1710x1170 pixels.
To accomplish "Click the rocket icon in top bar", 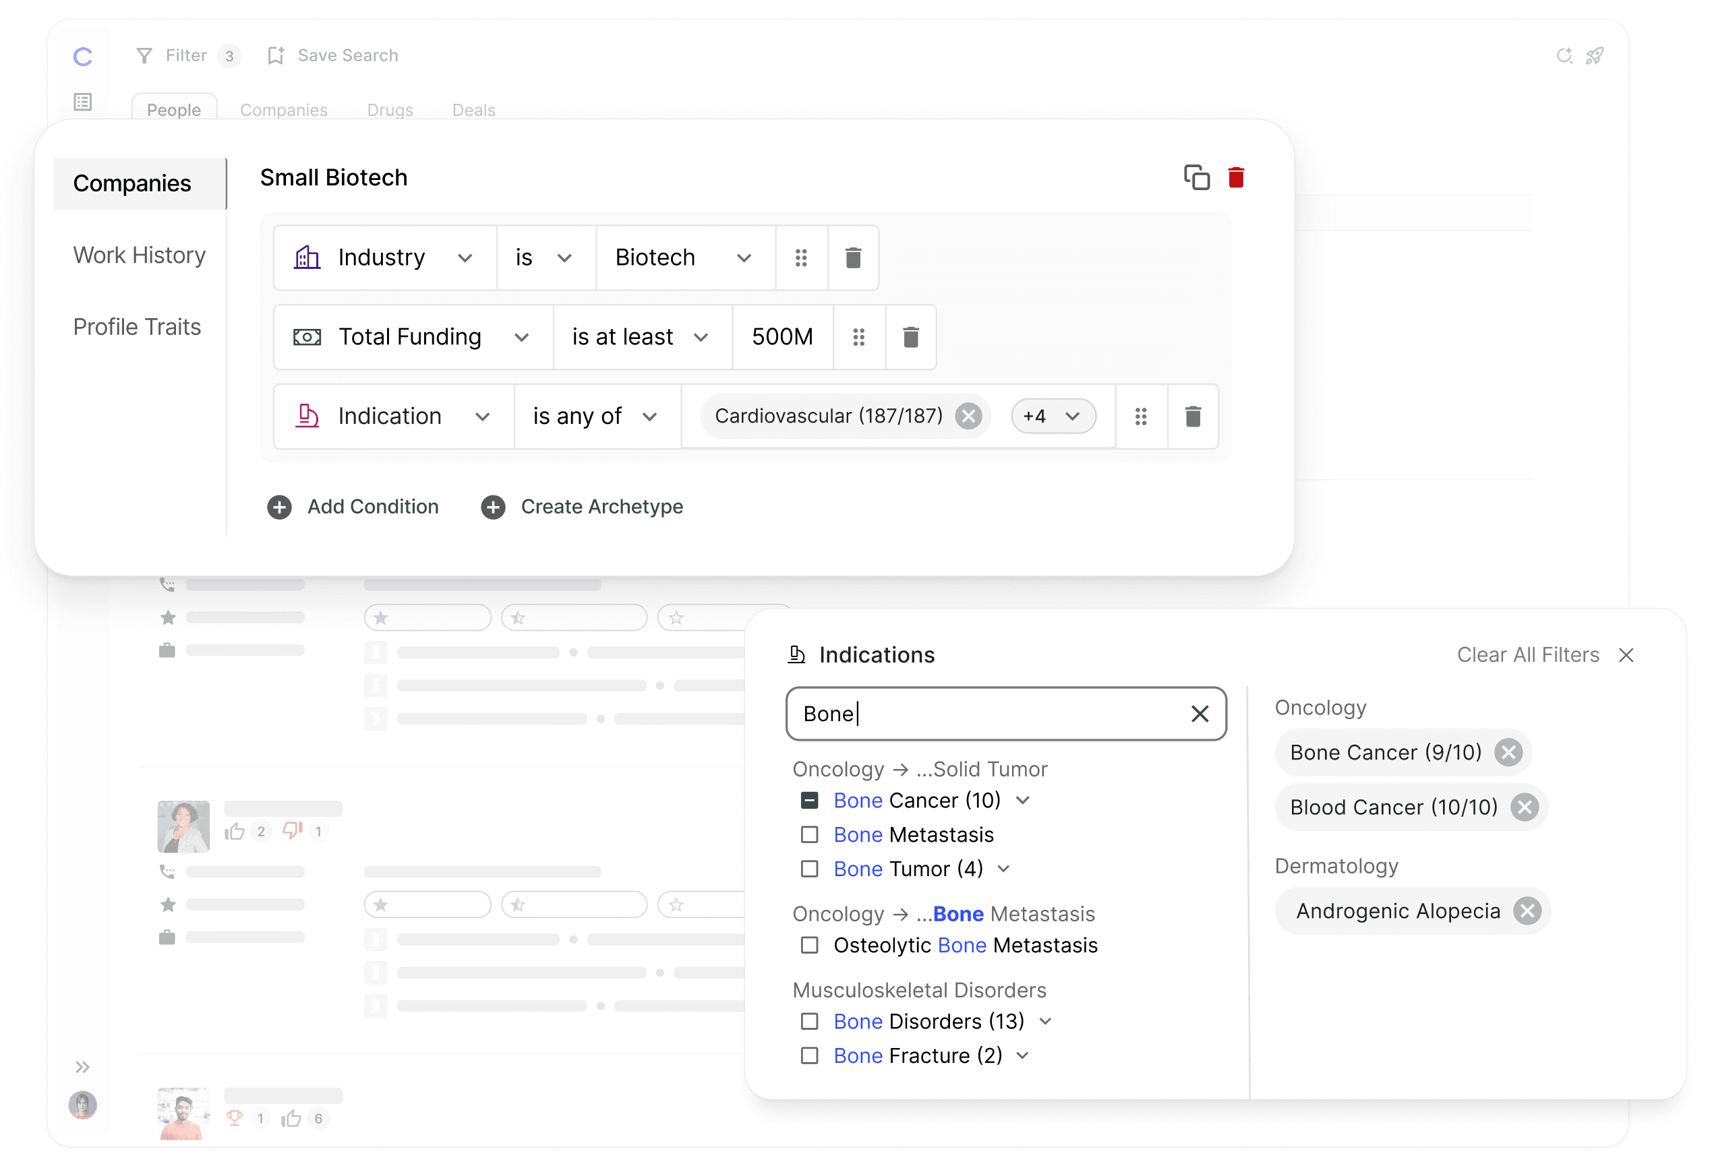I will [x=1594, y=56].
